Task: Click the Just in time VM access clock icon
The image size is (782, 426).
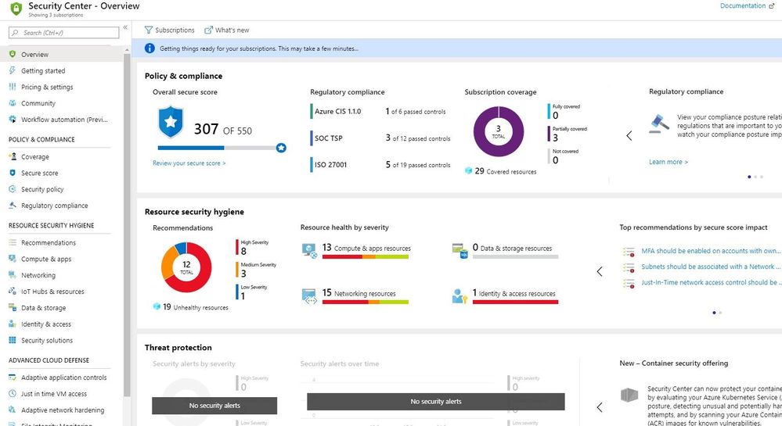Action: (13, 394)
